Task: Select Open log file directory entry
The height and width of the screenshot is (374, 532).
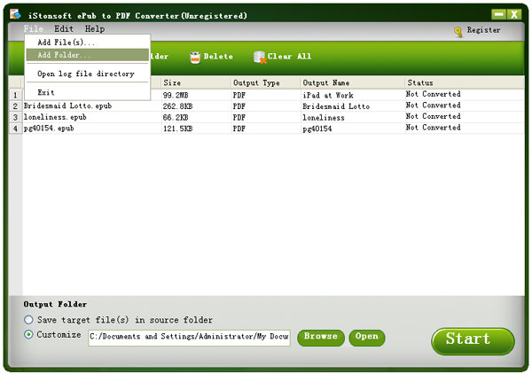Action: tap(85, 74)
